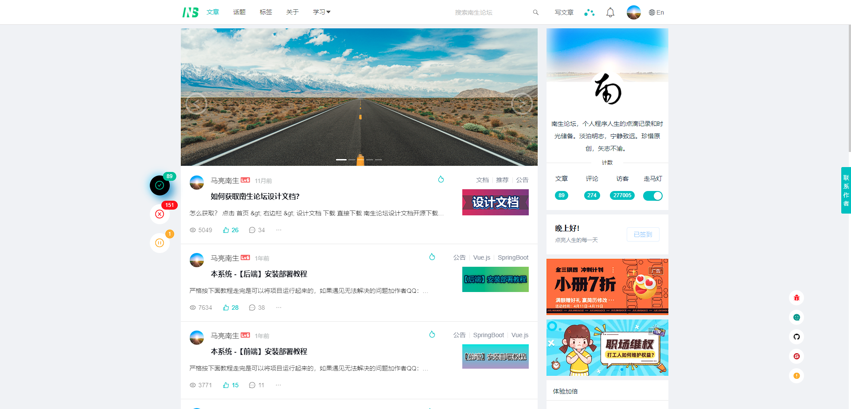Click the red bug report icon
851x409 pixels.
tap(796, 298)
